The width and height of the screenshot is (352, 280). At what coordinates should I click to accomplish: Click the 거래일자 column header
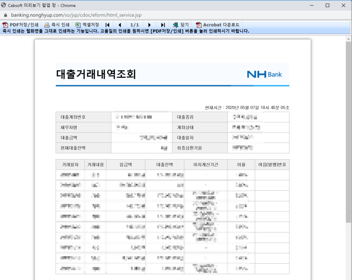click(70, 165)
